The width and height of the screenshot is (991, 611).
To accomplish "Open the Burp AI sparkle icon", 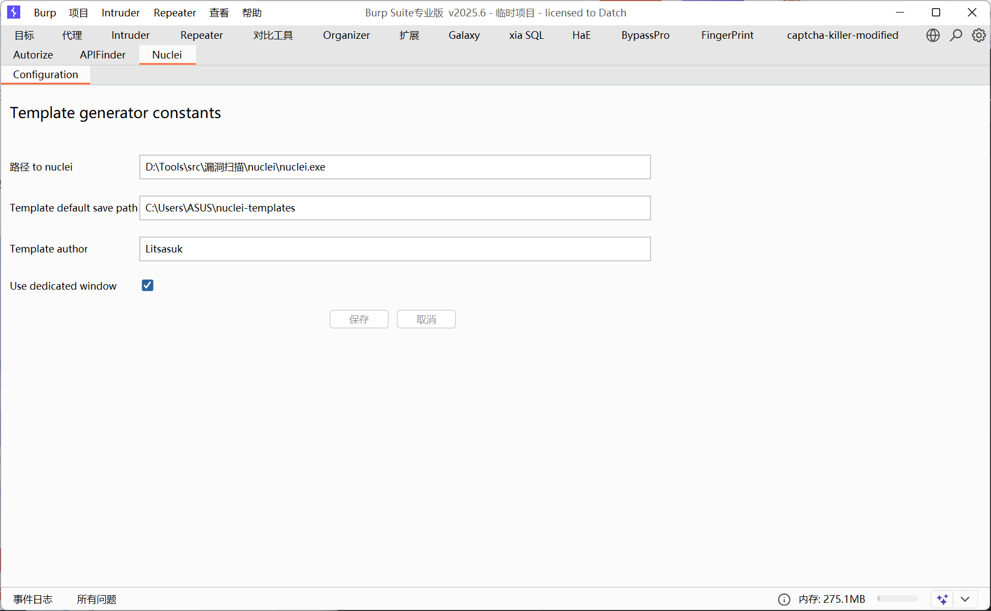I will (x=942, y=600).
